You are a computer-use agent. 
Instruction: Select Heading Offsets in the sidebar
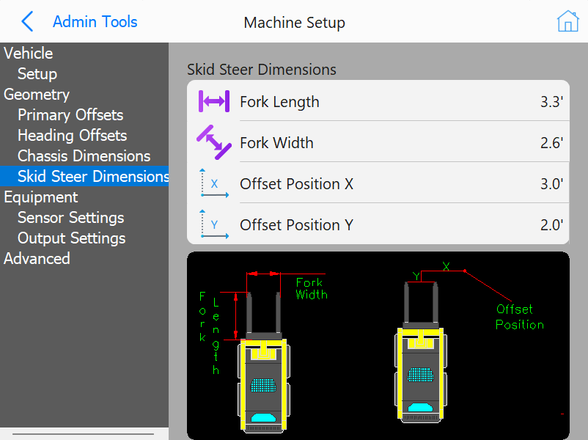tap(73, 136)
